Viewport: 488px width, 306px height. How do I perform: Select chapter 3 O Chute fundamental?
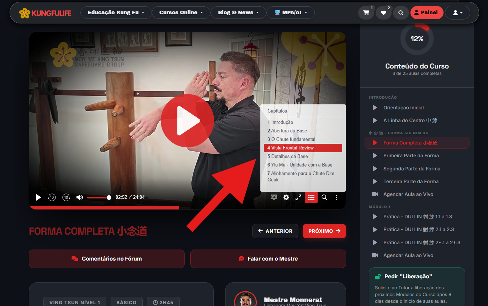point(303,139)
